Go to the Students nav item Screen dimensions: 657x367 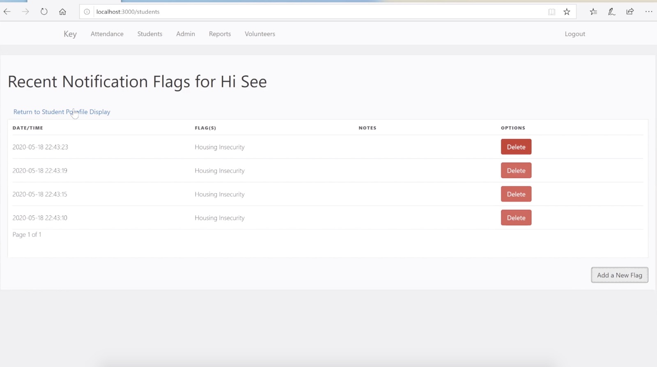[149, 34]
